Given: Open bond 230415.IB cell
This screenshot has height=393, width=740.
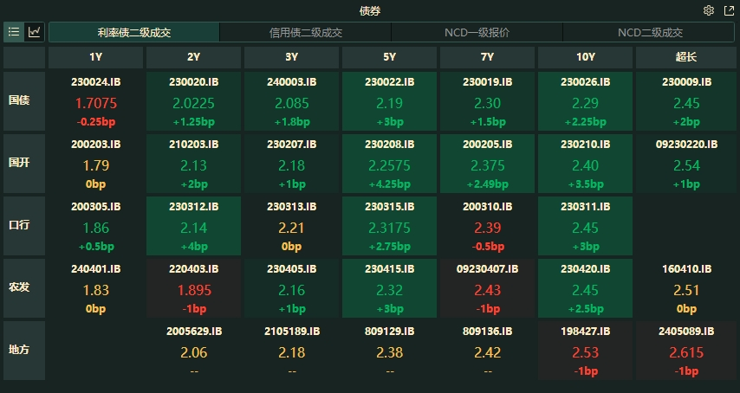Looking at the screenshot, I should click(389, 288).
